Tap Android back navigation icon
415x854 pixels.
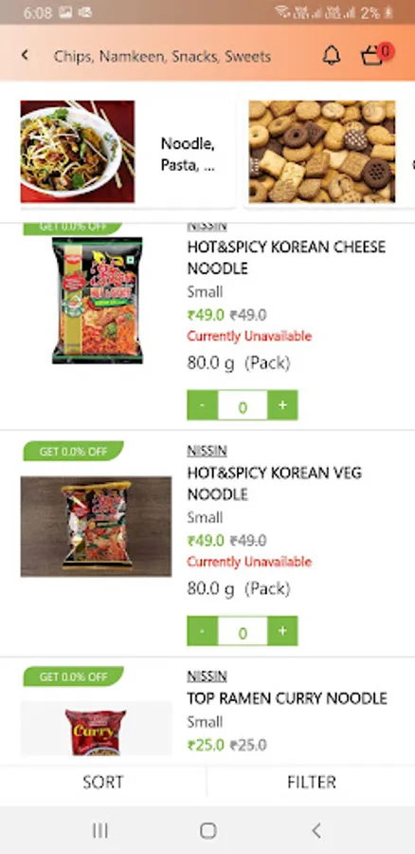316,830
